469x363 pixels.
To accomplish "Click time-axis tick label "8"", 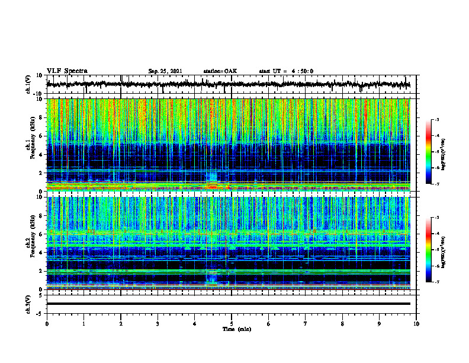I will pyautogui.click(x=342, y=324).
